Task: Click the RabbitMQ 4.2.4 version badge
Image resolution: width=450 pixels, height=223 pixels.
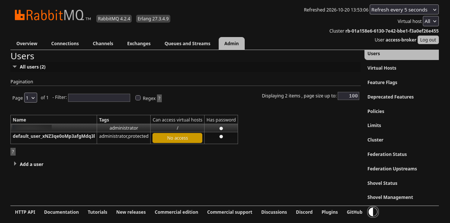Action: pos(114,19)
